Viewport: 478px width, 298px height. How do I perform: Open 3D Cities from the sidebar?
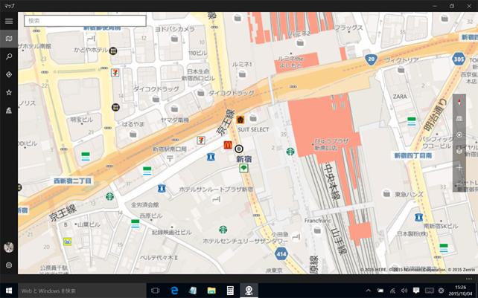pos(9,110)
